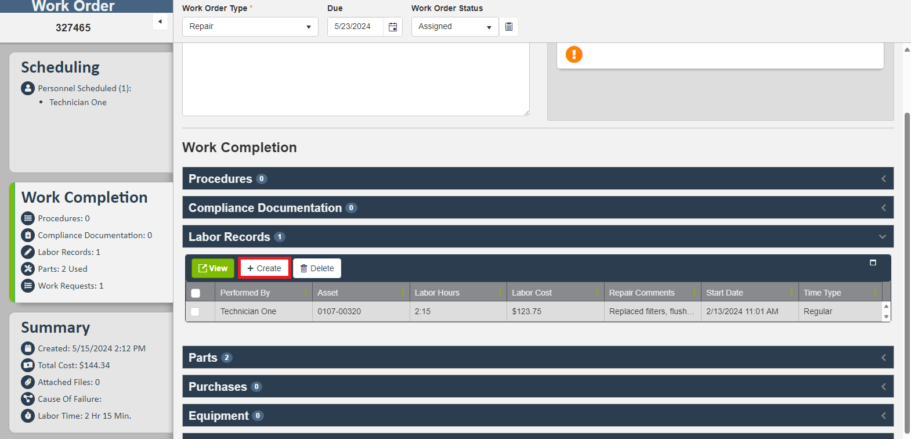Create a new labor record

pos(264,268)
